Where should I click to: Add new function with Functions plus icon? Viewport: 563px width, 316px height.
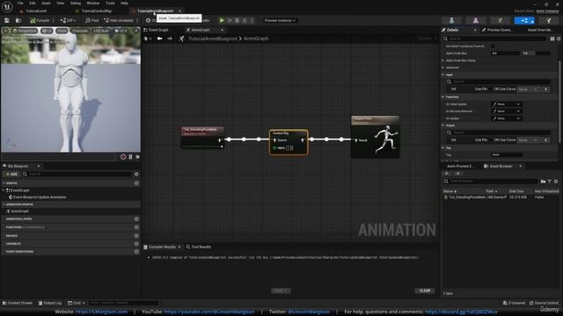pyautogui.click(x=136, y=227)
